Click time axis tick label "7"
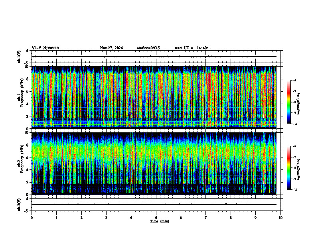The image size is (316, 244). [206, 218]
